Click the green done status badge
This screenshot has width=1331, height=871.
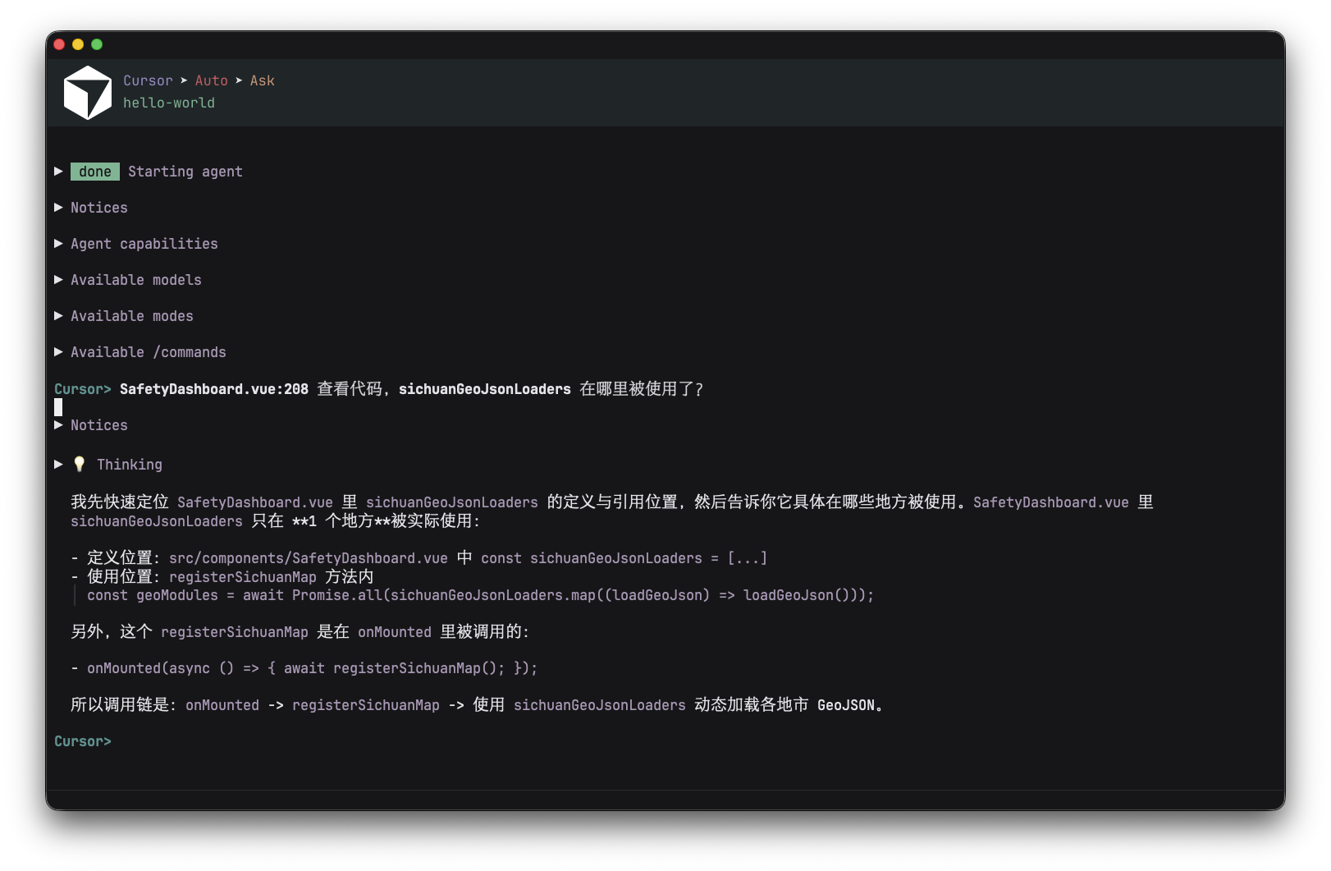pos(95,172)
